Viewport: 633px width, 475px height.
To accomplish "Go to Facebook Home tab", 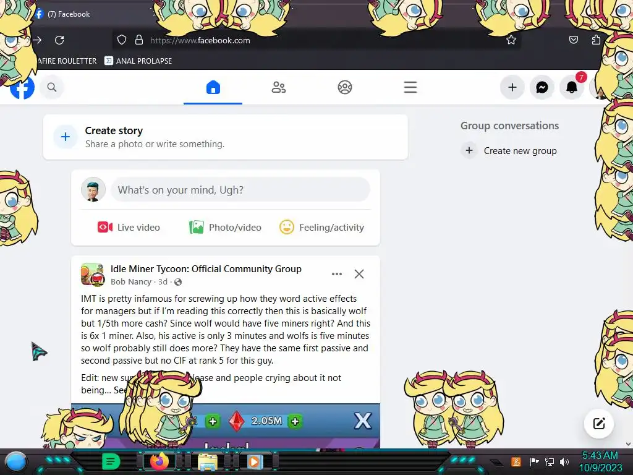I will pyautogui.click(x=213, y=87).
